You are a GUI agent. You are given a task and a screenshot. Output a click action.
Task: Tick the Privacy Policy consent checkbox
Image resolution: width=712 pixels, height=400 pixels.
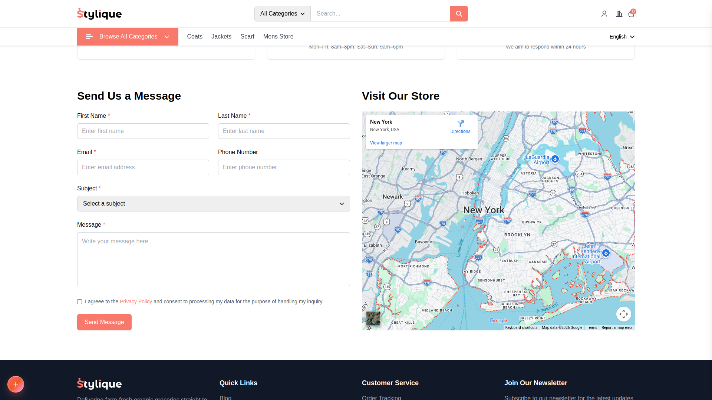(x=79, y=302)
